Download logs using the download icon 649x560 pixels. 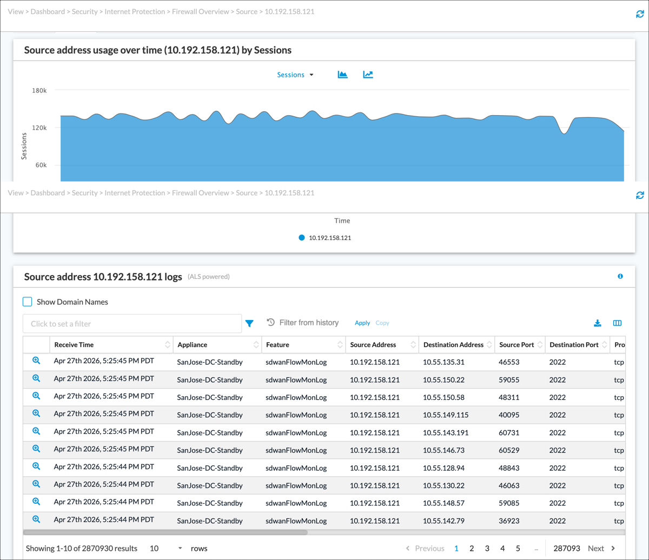tap(598, 323)
